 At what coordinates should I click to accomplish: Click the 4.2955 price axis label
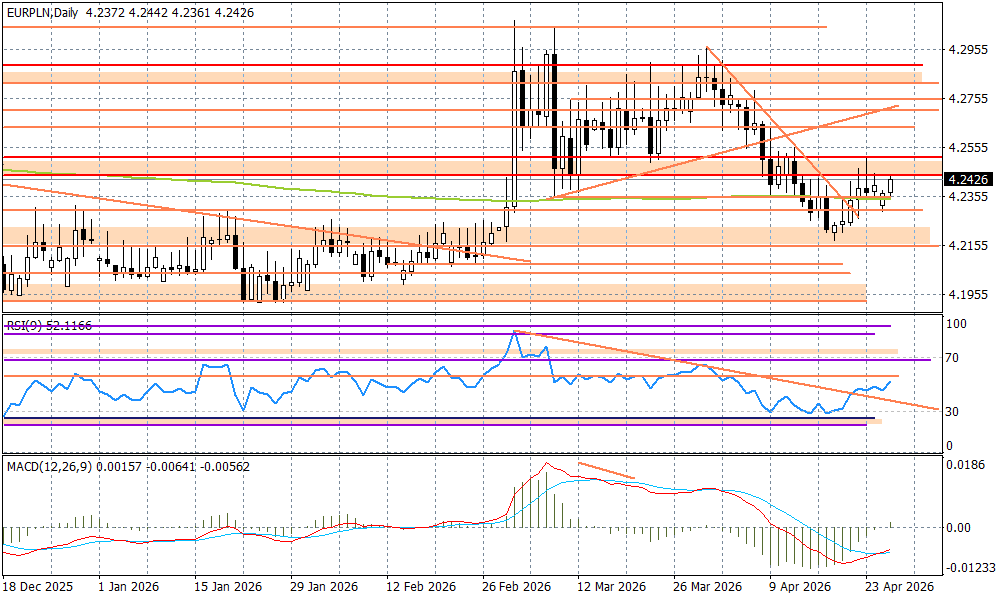(x=967, y=49)
